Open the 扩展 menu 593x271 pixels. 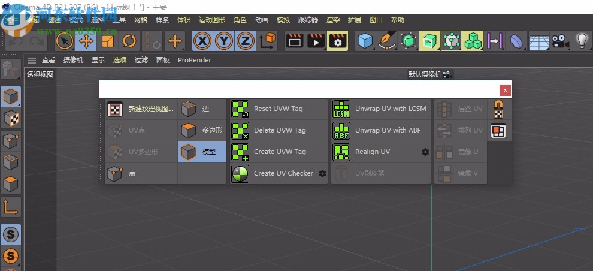click(355, 20)
